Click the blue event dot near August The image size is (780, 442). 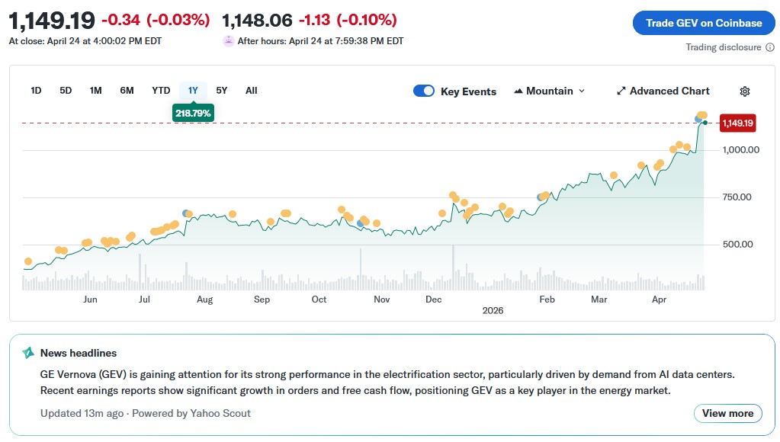[185, 213]
